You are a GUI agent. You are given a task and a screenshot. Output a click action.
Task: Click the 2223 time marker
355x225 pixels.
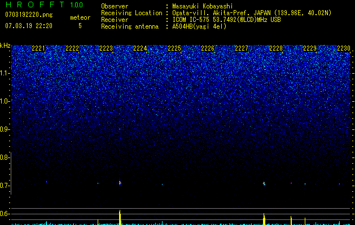(x=106, y=48)
